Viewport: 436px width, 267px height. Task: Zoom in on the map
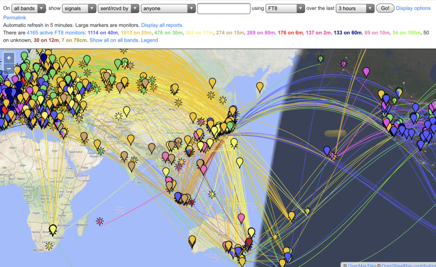coord(9,58)
